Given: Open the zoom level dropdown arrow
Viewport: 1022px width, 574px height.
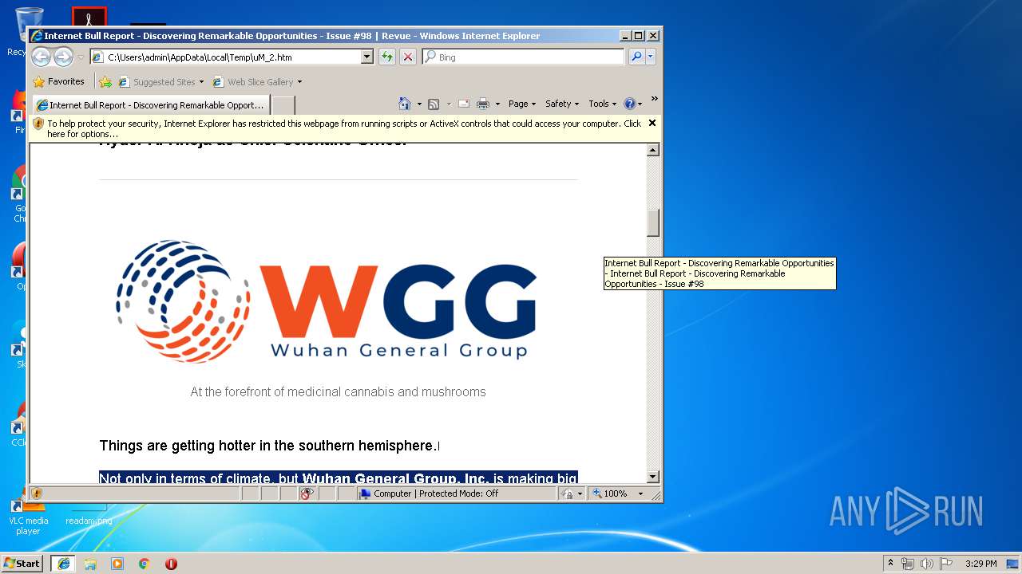Looking at the screenshot, I should [x=640, y=493].
